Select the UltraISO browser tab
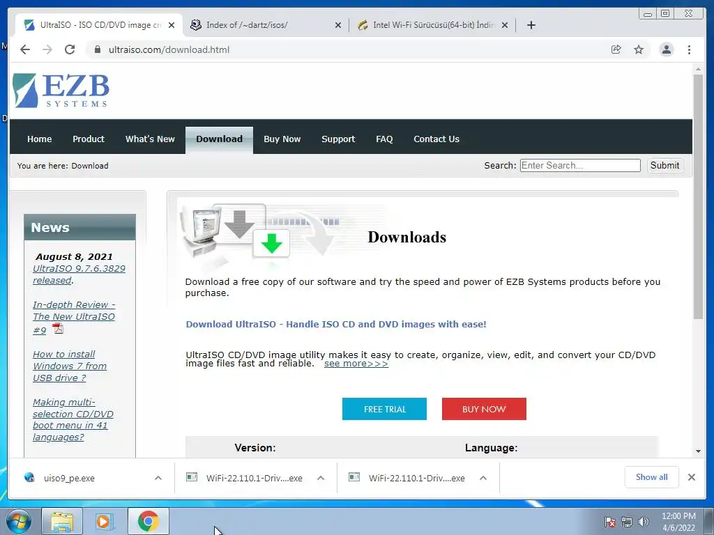 coord(99,25)
